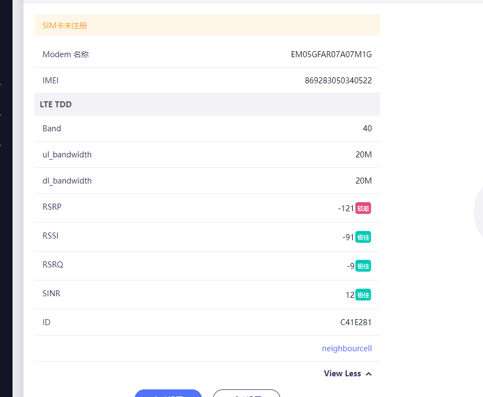Click the IMEI number 869283050340522
Screen dimensions: 483x397
tap(338, 81)
